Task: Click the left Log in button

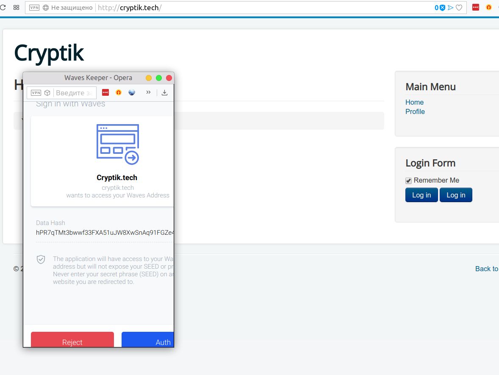Action: [421, 195]
